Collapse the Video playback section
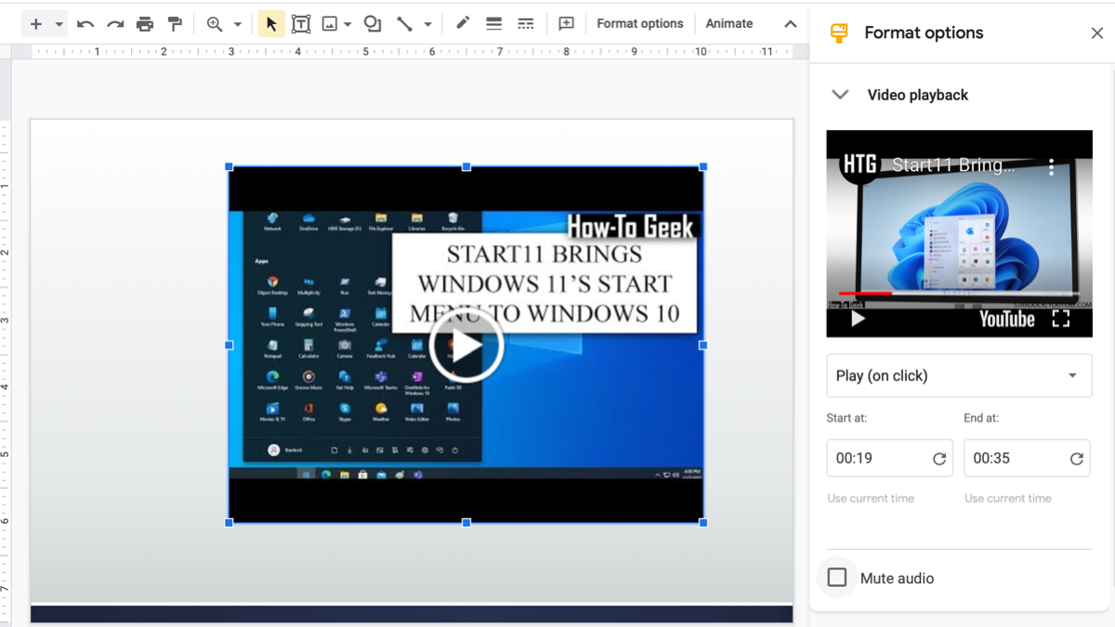 coord(839,94)
